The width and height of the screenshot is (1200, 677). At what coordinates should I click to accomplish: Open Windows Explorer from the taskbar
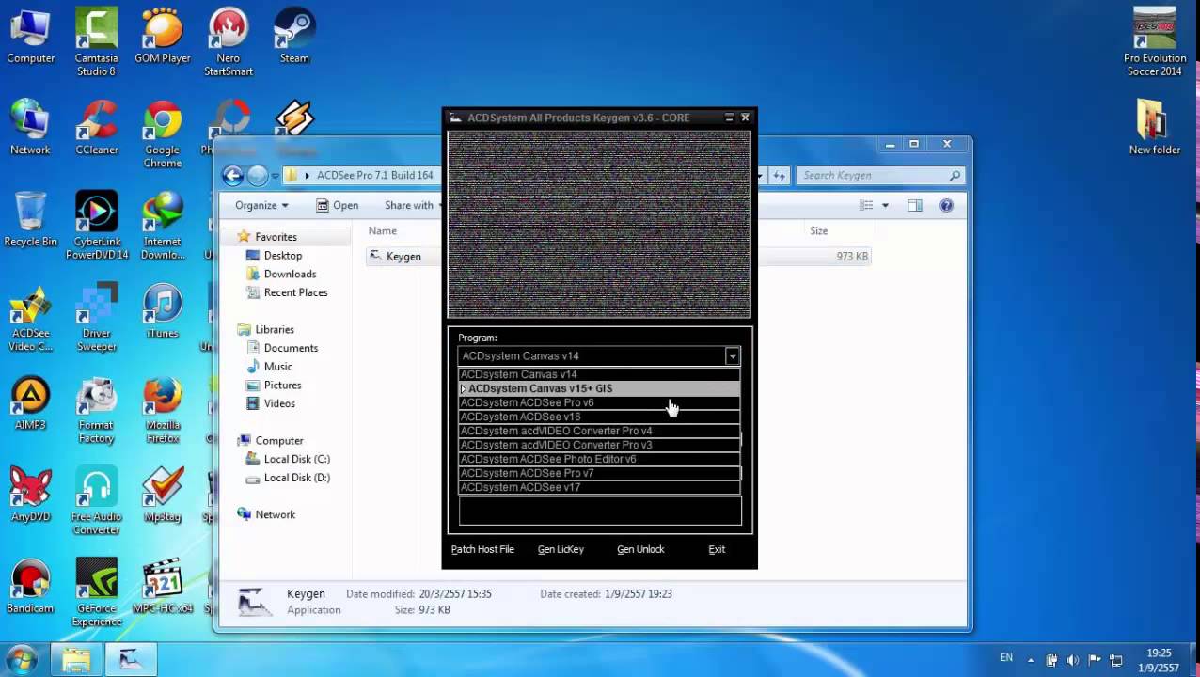(x=76, y=660)
